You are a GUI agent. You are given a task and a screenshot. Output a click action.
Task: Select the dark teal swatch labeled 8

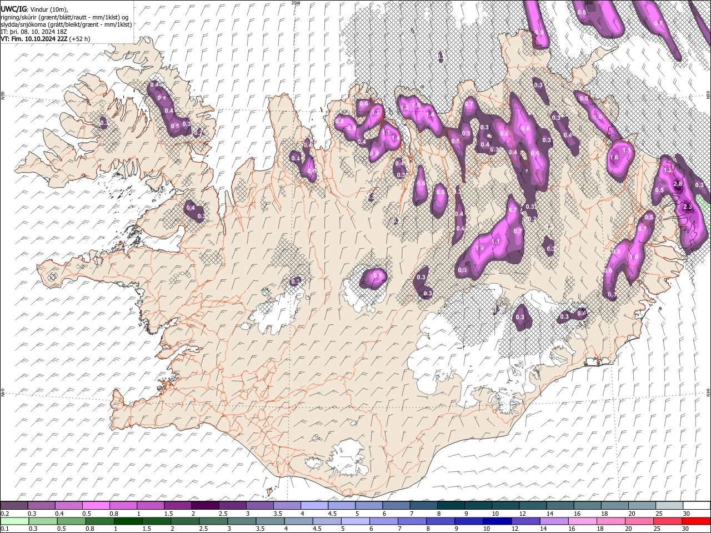point(450,505)
